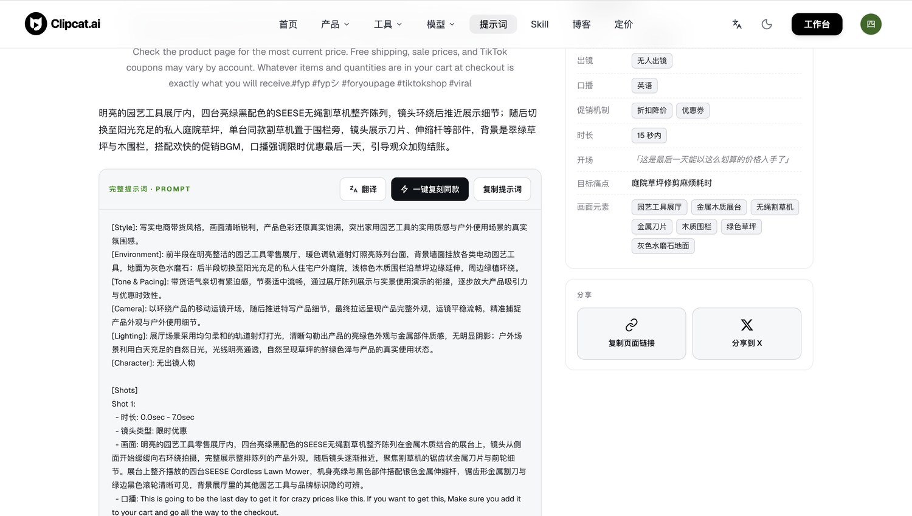Image resolution: width=912 pixels, height=516 pixels.
Task: Click the 无绳割草机 tag
Action: coord(775,207)
